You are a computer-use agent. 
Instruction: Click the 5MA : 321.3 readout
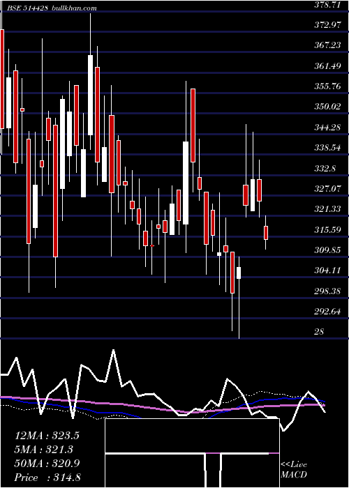click(x=44, y=450)
